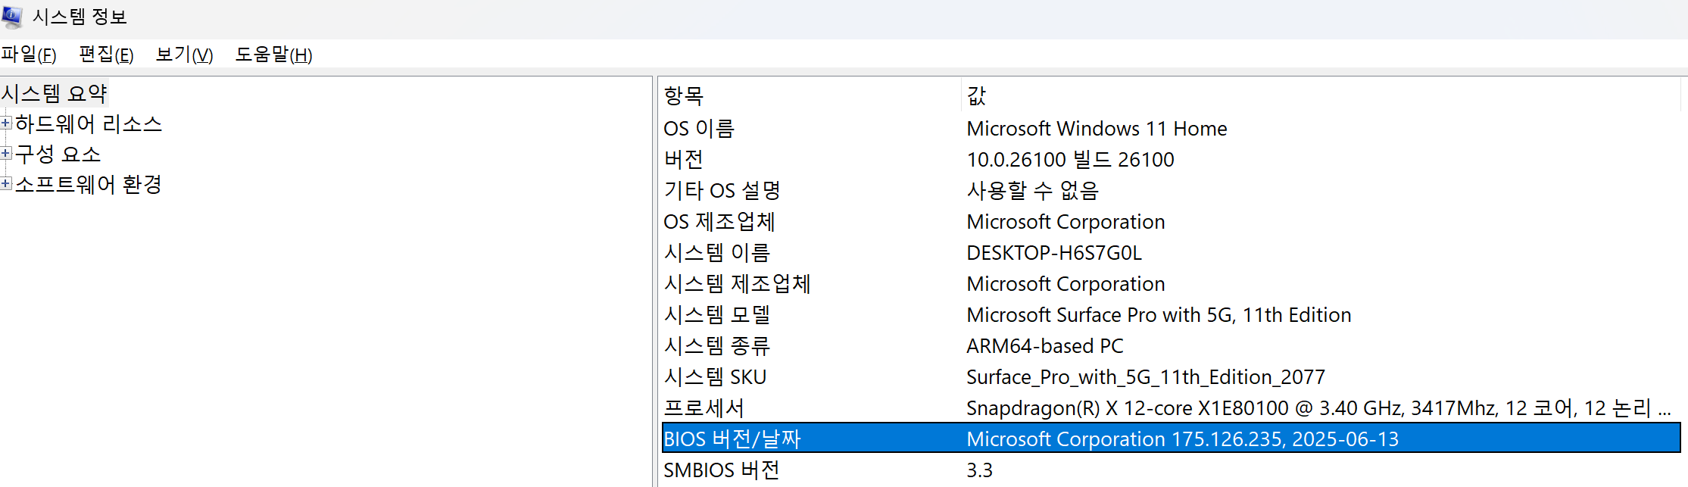The height and width of the screenshot is (487, 1688).
Task: Click value Microsoft Surface Pro with 5G, 11th Edition
Action: pyautogui.click(x=1159, y=314)
